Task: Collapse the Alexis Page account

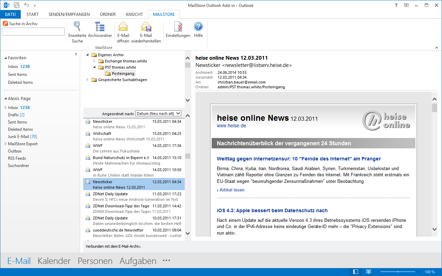Action: (5, 99)
